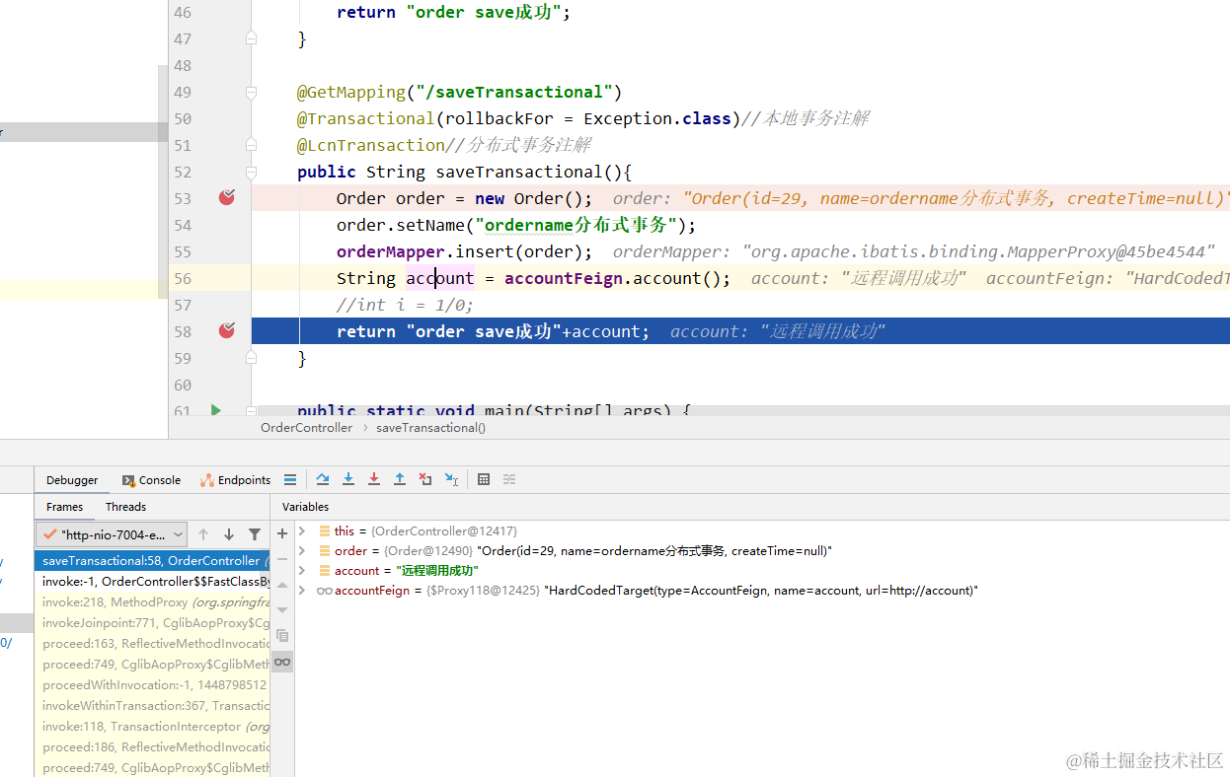The image size is (1230, 777).
Task: Click the red Force Step Into icon
Action: coord(374,479)
